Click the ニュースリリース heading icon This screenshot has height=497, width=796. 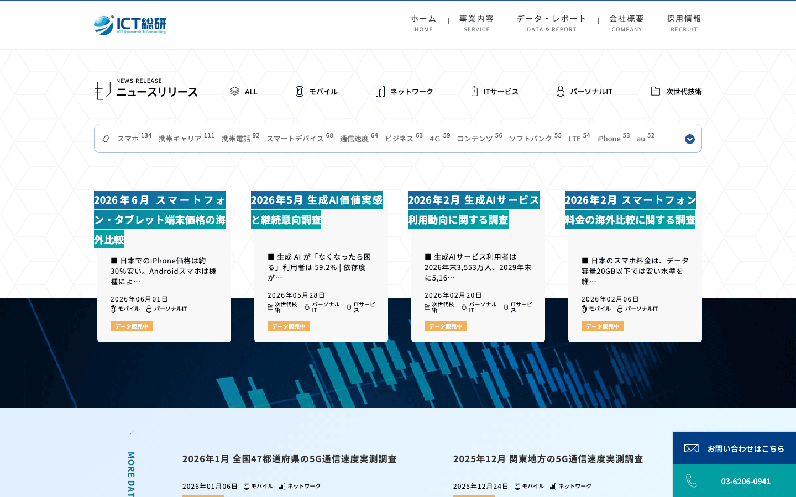103,91
